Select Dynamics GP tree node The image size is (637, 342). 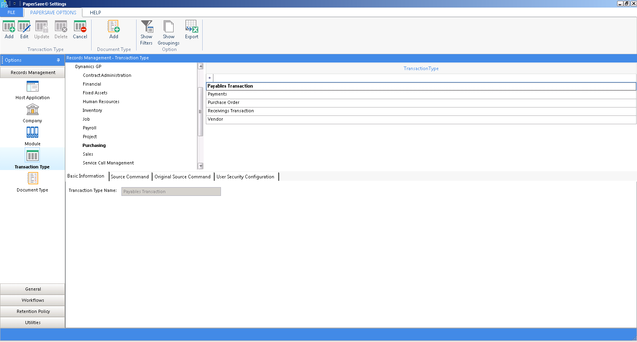pyautogui.click(x=88, y=66)
